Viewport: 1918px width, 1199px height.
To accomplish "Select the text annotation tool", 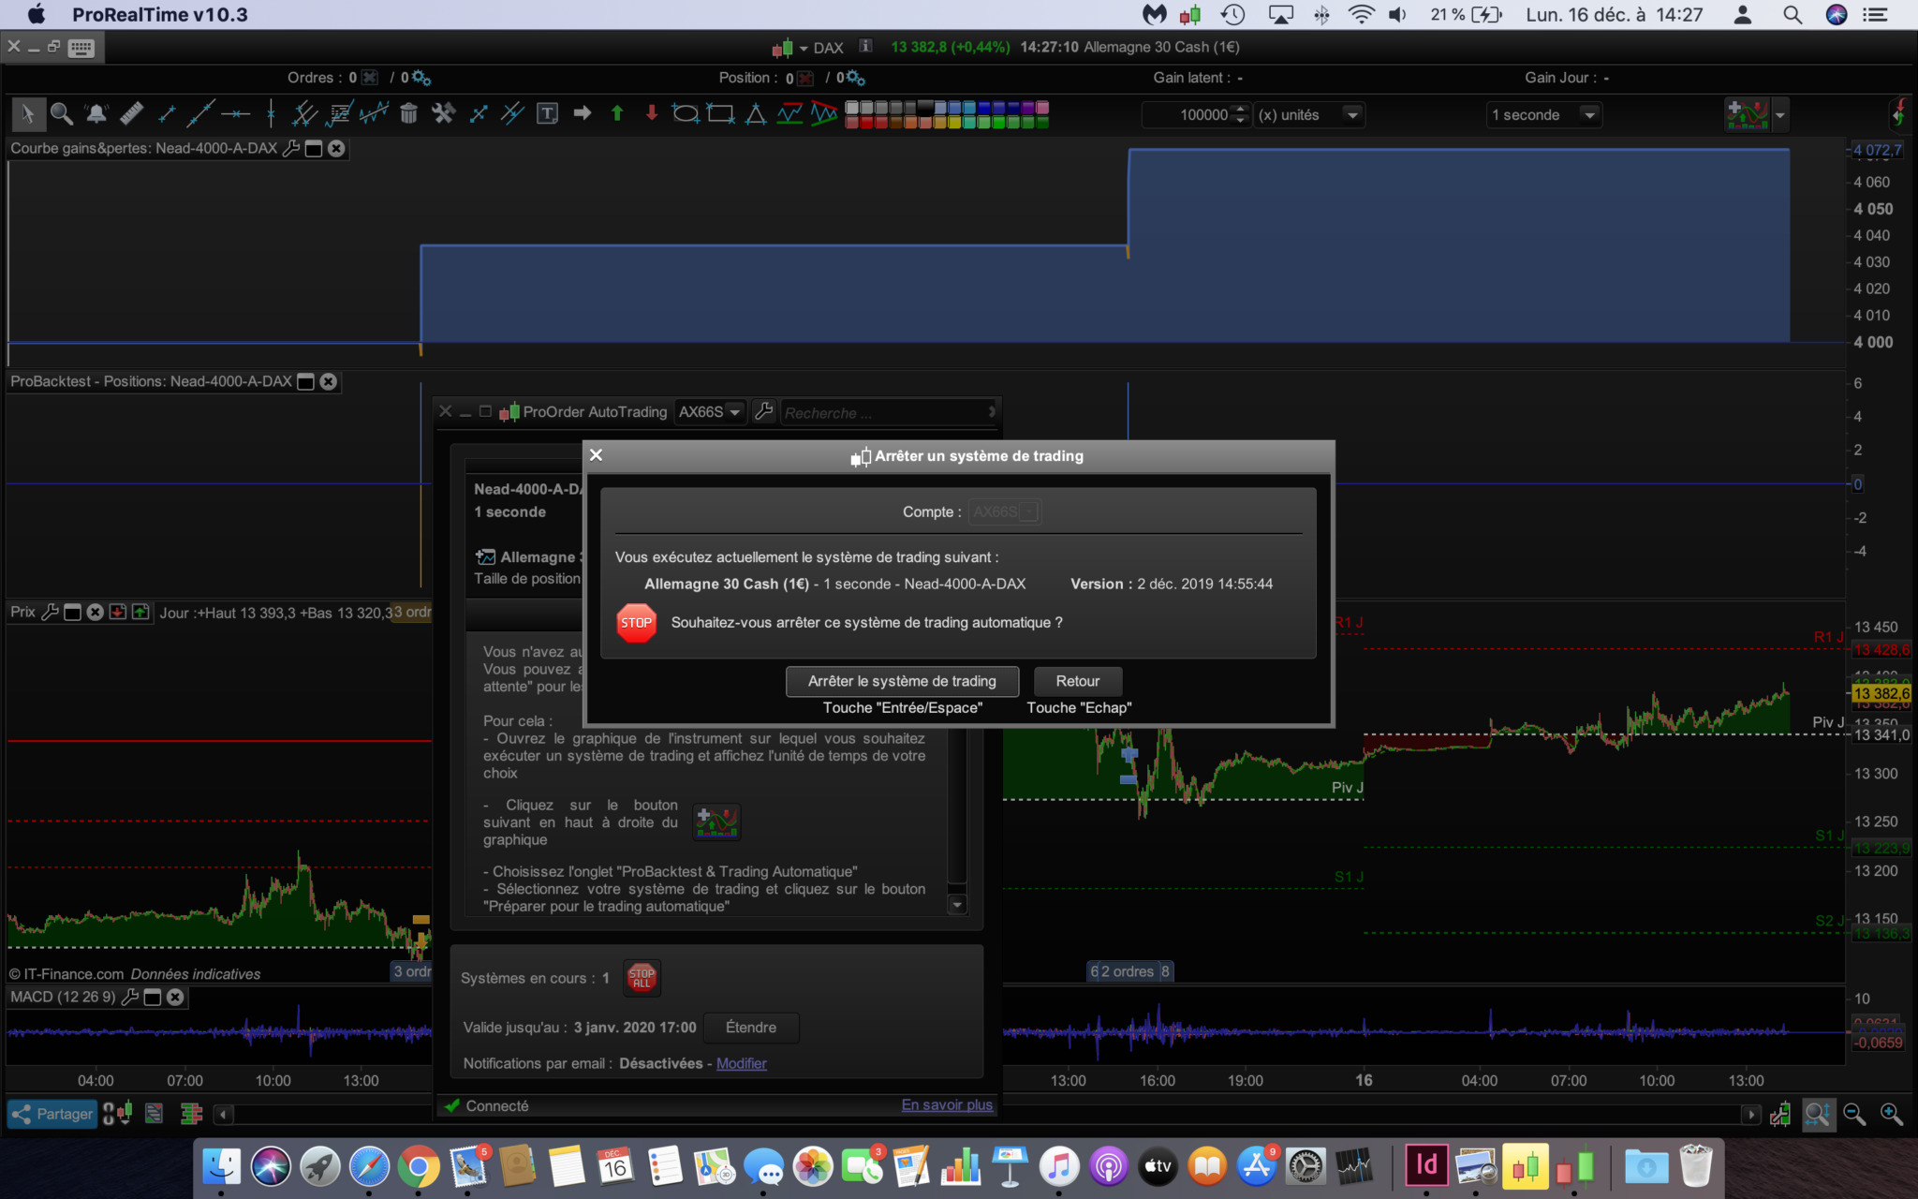I will click(548, 114).
